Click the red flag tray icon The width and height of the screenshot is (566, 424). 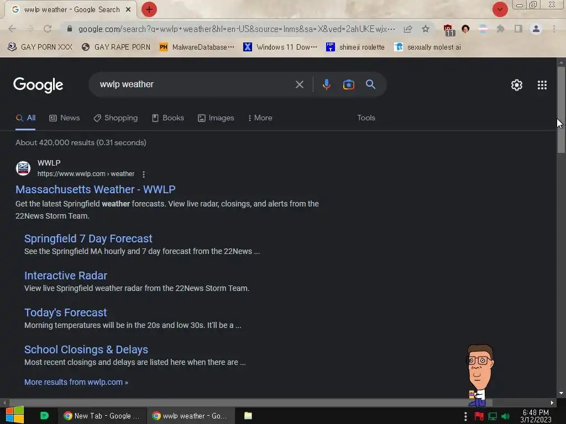click(479, 416)
